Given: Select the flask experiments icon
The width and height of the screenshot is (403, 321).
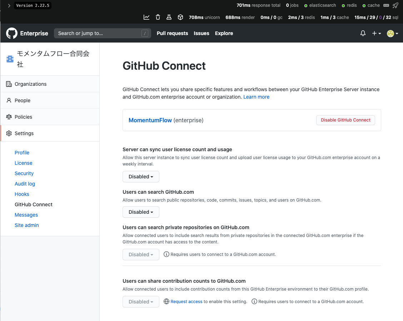Looking at the screenshot, I should tap(169, 17).
